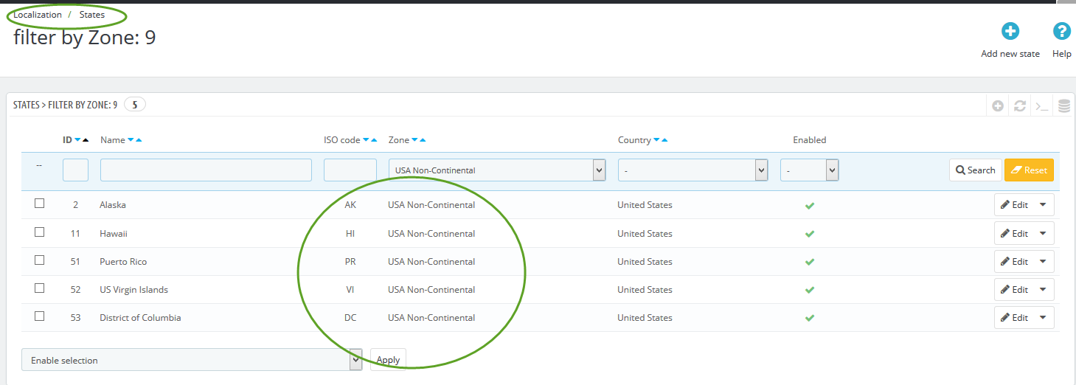This screenshot has height=385, width=1076.
Task: Edit the Puerto Rico state
Action: pyautogui.click(x=1014, y=262)
